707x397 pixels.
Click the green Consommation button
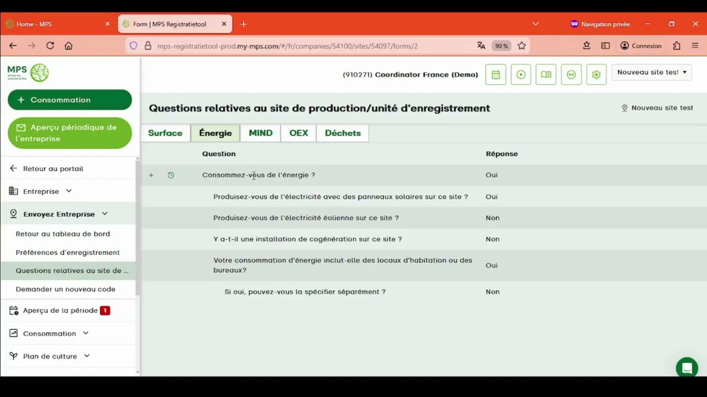tap(70, 100)
